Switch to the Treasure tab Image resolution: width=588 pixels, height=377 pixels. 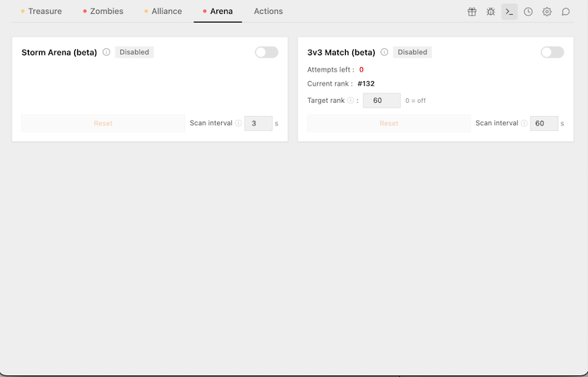point(41,11)
